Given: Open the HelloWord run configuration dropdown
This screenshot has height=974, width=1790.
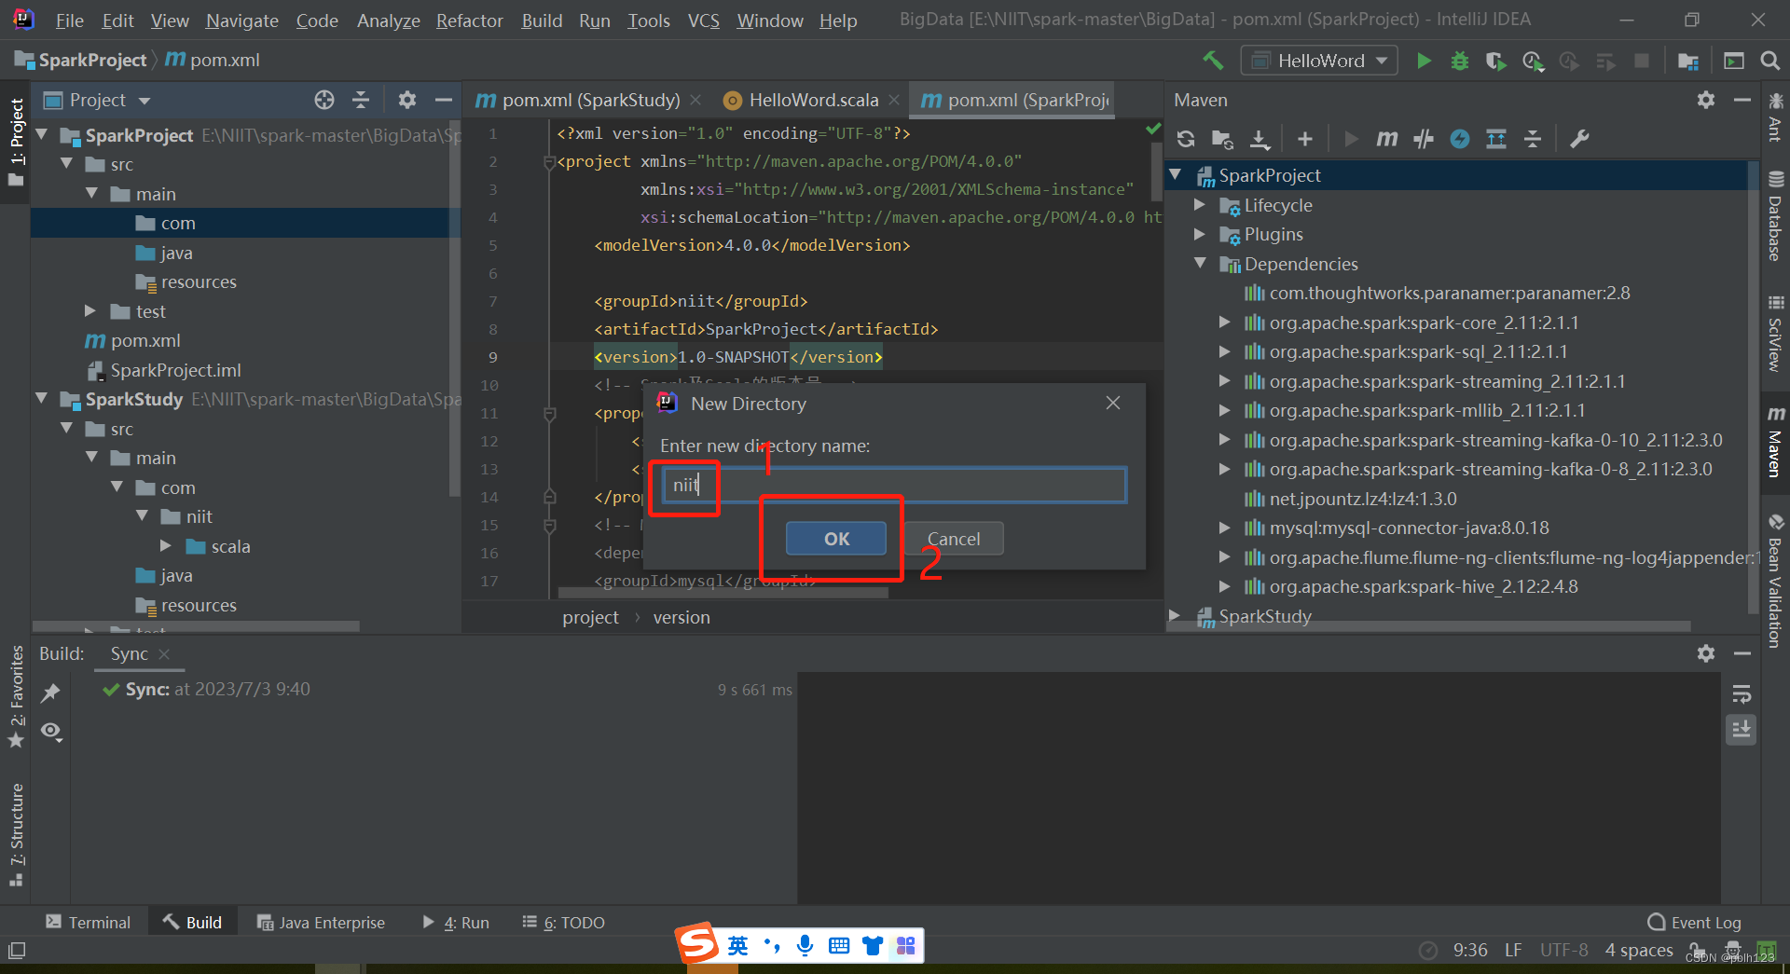Looking at the screenshot, I should 1319,61.
